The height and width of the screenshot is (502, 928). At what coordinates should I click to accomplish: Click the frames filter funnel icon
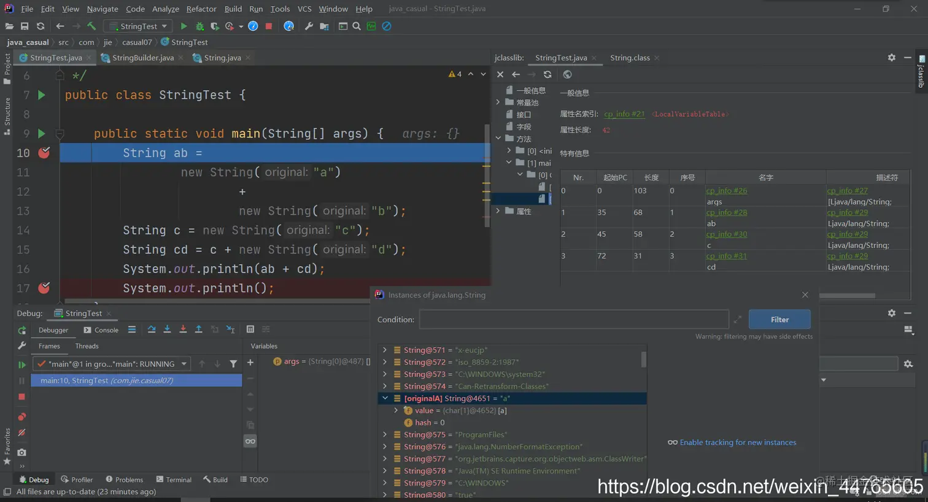click(233, 364)
